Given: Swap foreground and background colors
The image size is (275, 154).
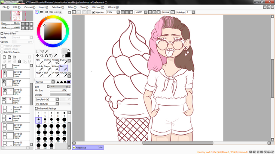Looking at the screenshot, I should click(x=69, y=50).
